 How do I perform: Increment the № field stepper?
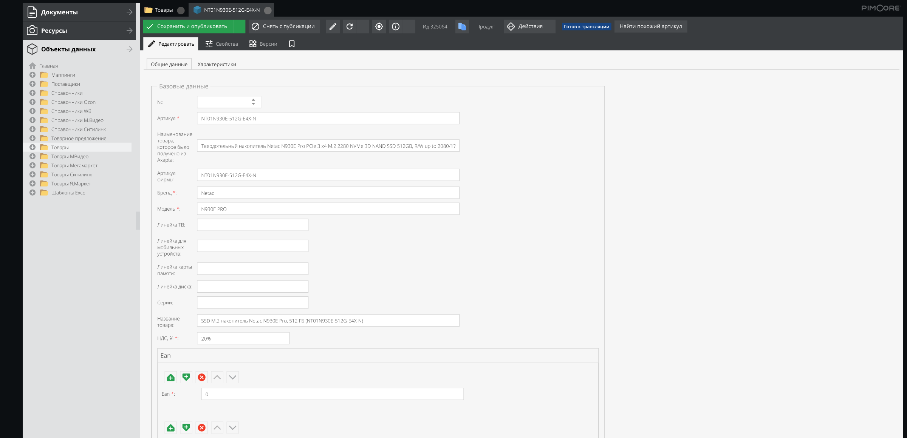coord(253,100)
